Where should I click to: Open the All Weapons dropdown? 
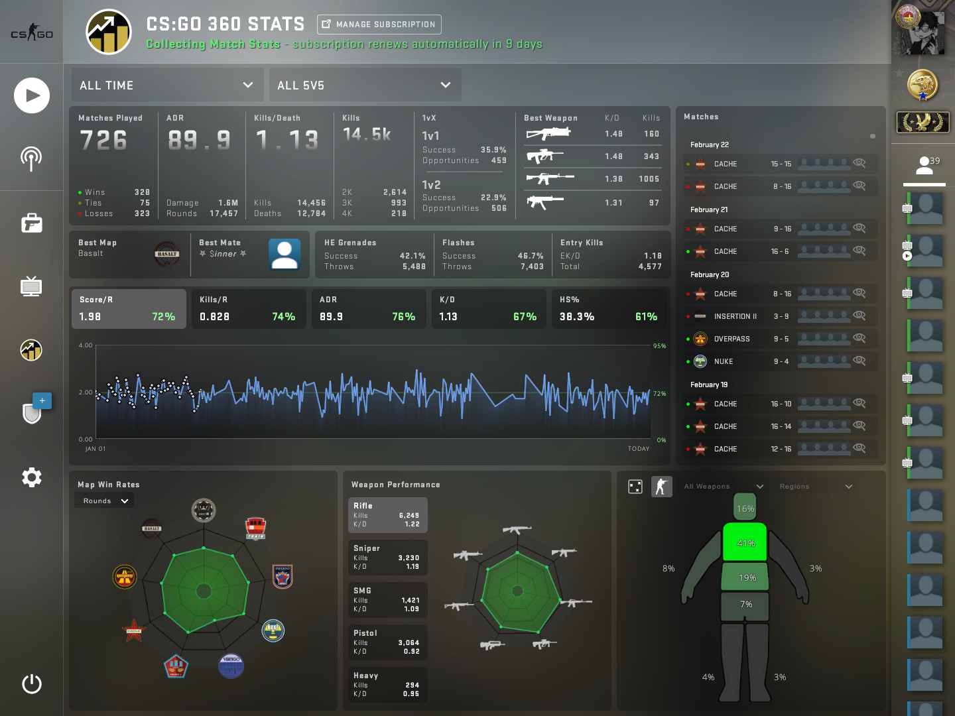[x=724, y=487]
